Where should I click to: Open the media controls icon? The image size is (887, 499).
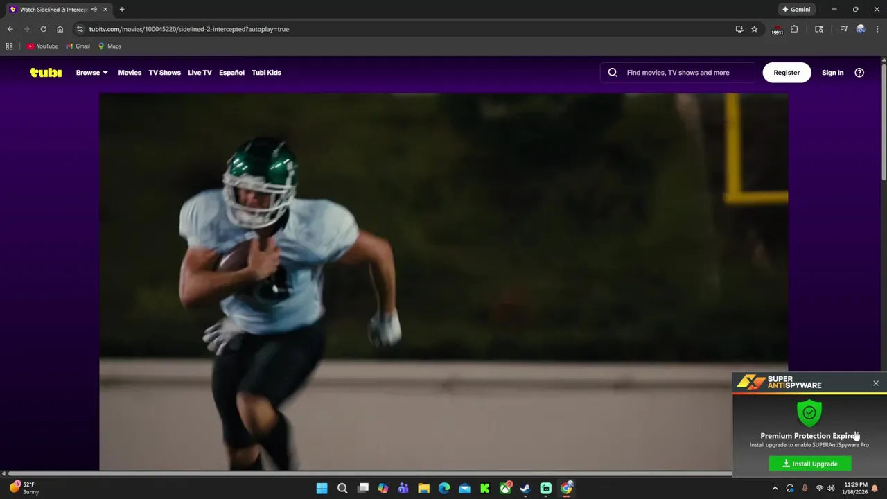[844, 29]
